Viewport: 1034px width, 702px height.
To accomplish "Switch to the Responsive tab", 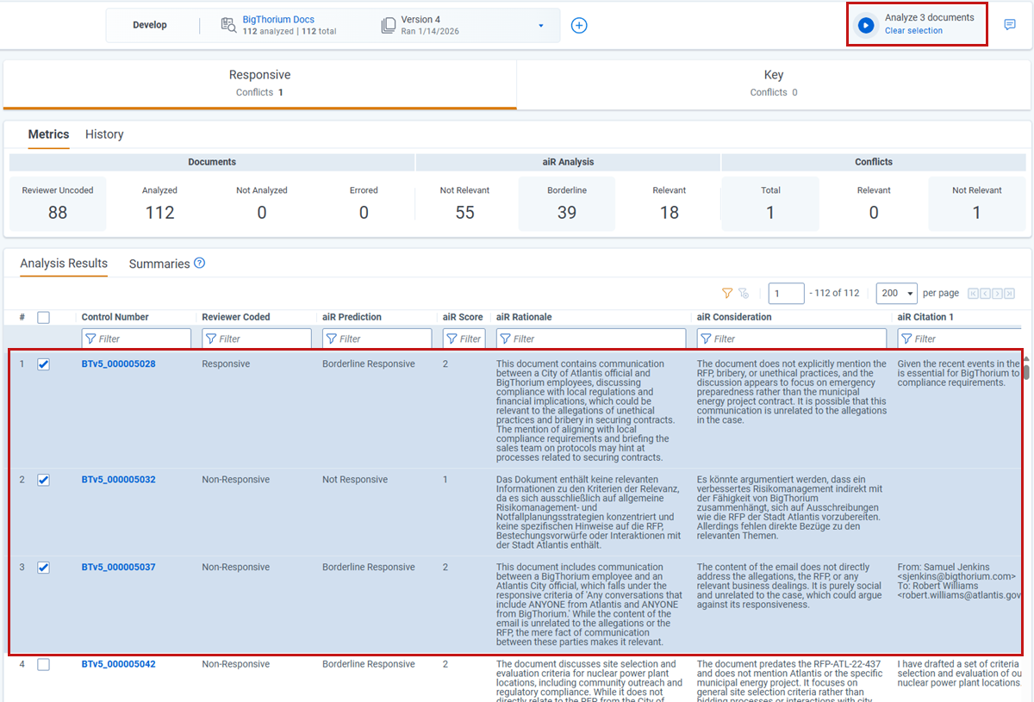I will (259, 84).
